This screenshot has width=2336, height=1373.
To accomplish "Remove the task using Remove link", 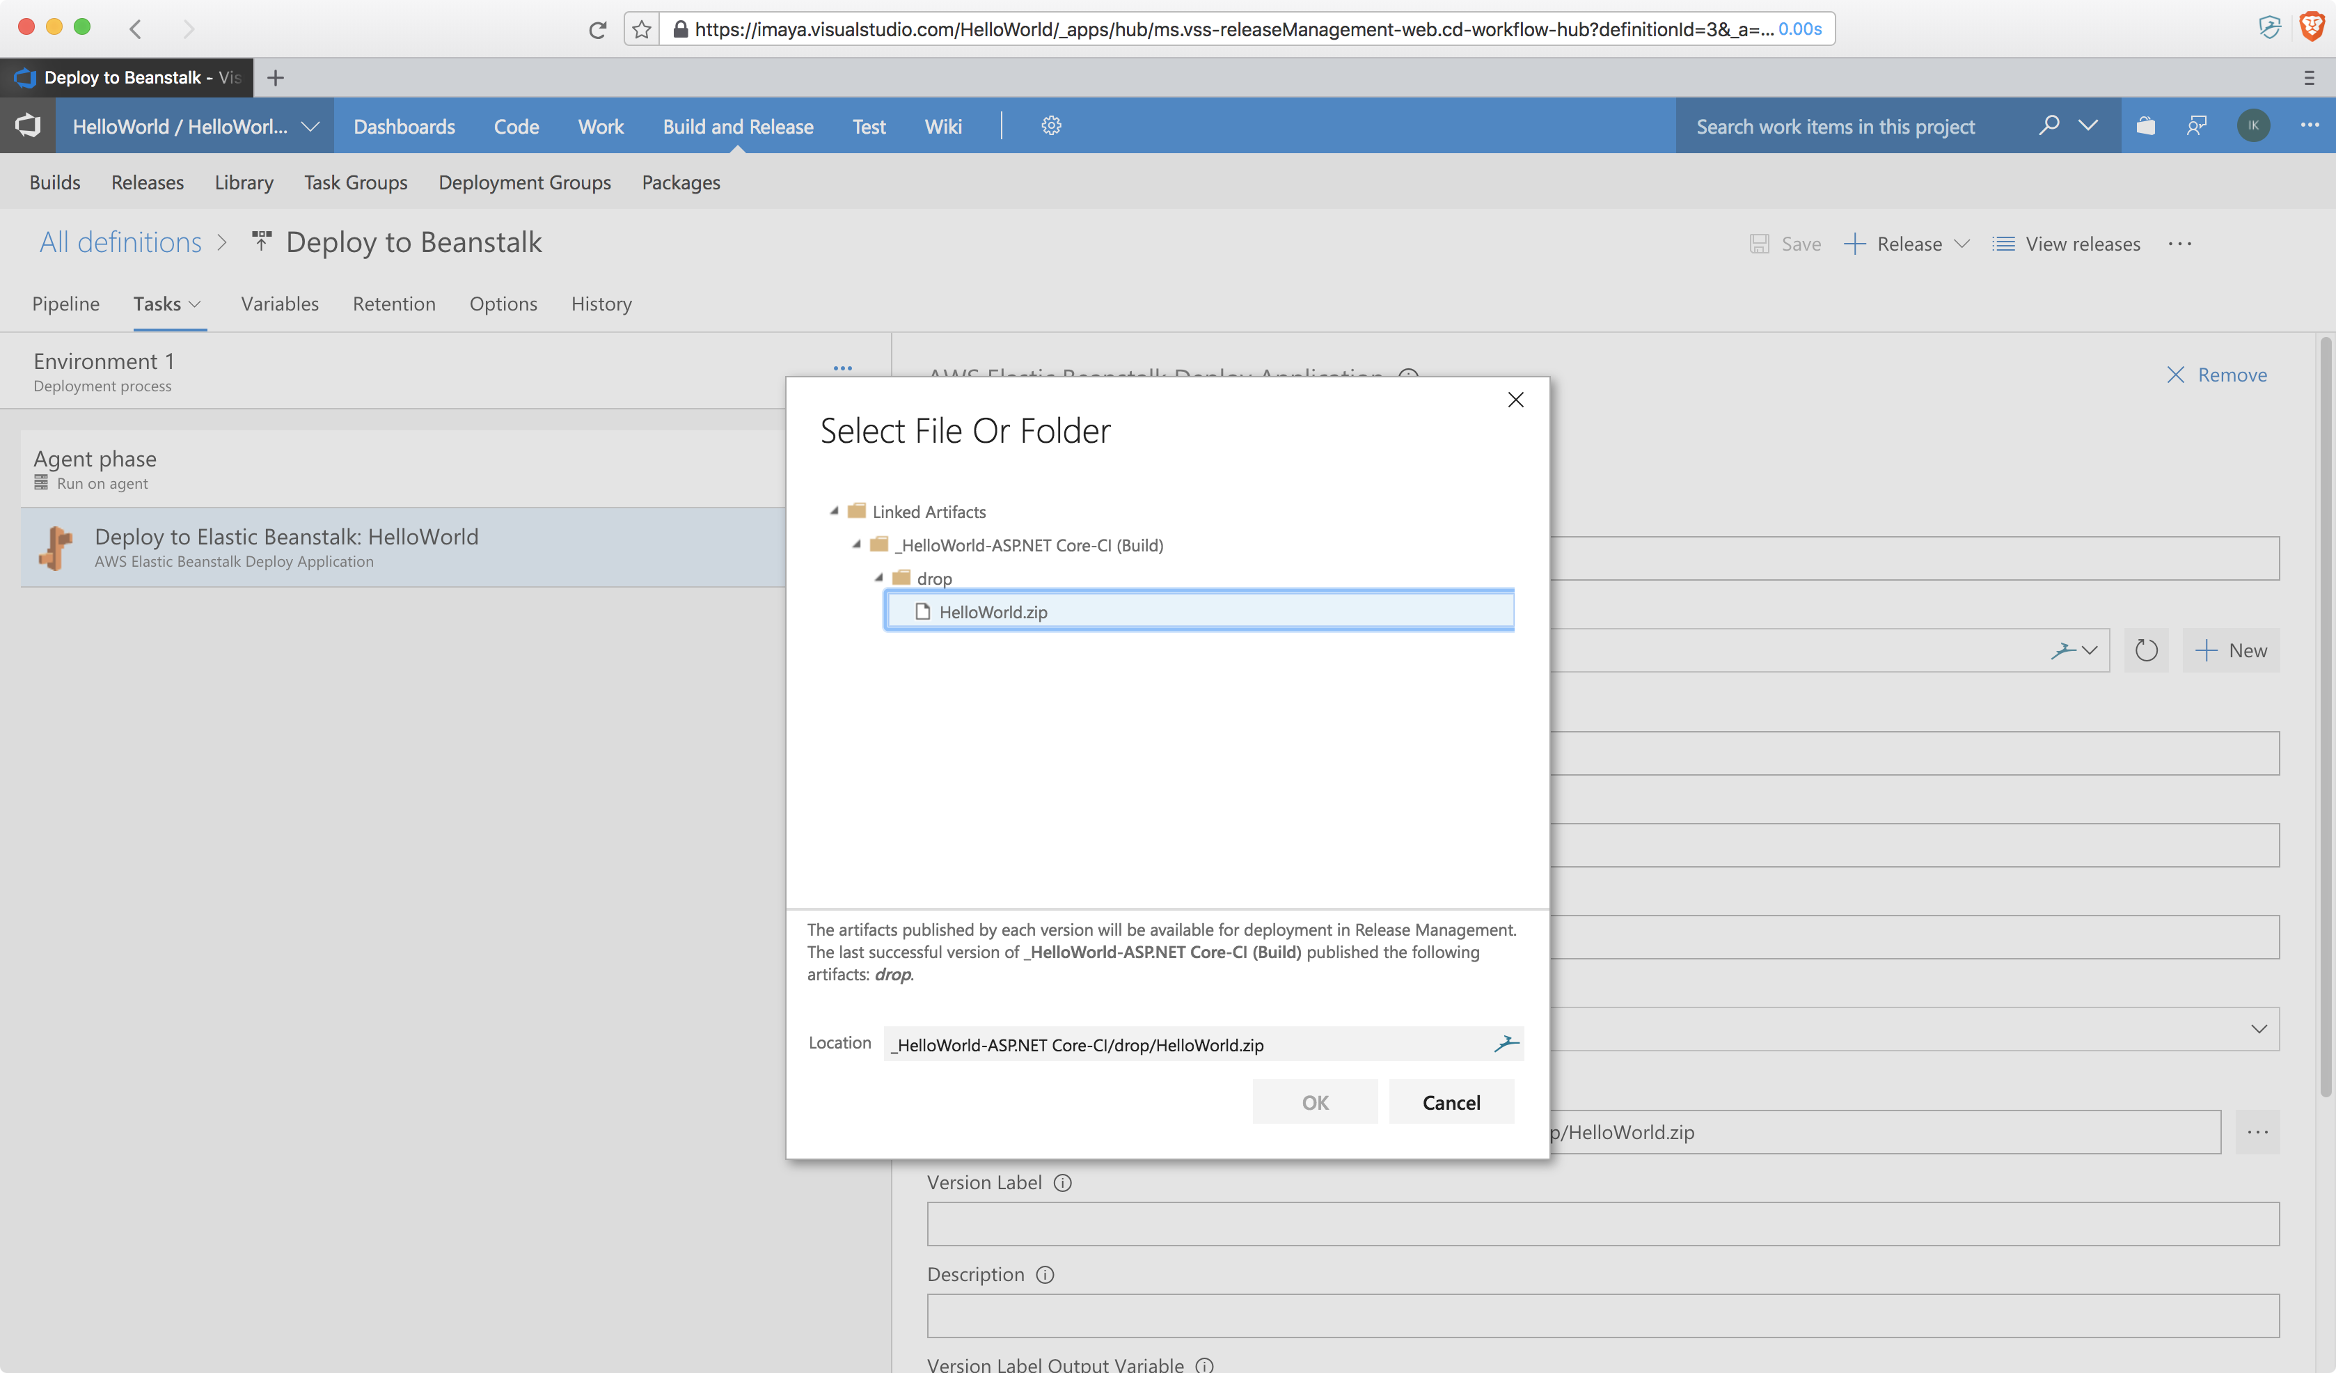I will pos(2216,375).
